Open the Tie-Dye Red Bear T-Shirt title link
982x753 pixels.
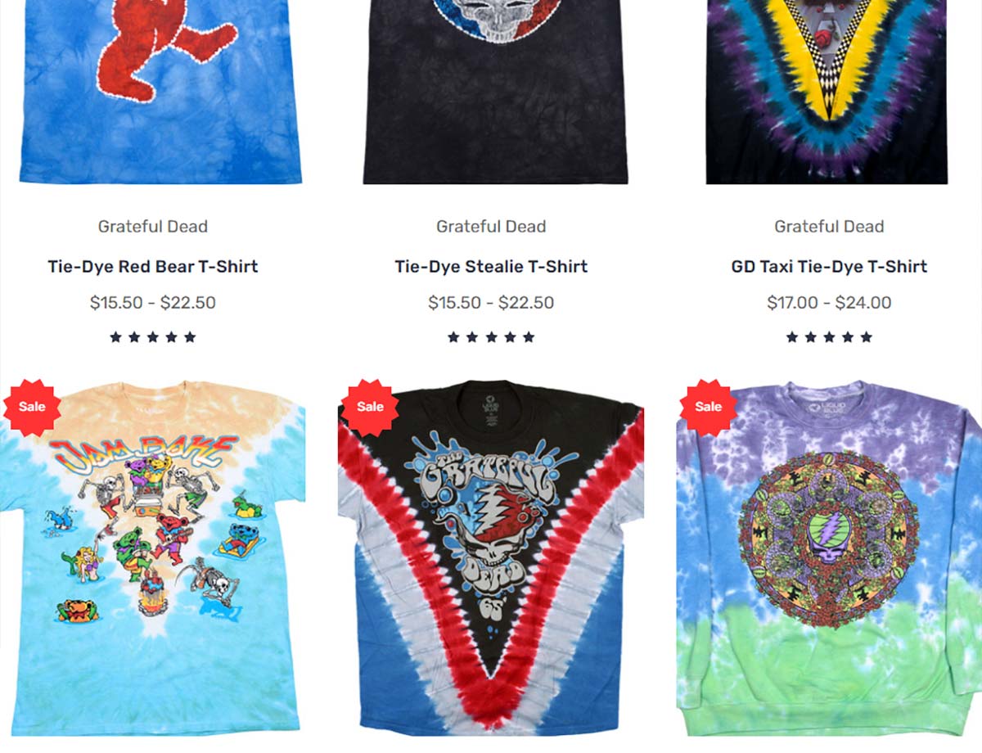pos(153,267)
